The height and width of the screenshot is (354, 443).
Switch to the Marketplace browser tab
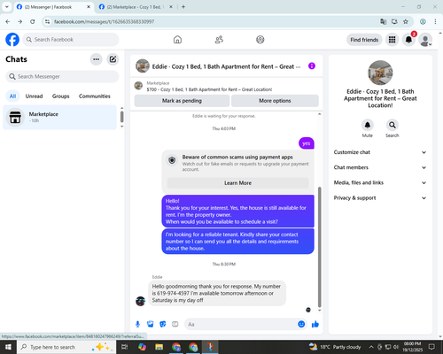pyautogui.click(x=135, y=7)
